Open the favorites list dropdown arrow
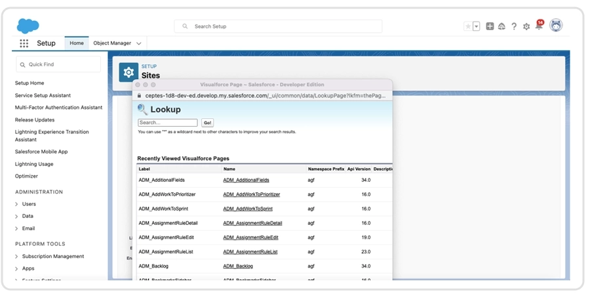This screenshot has height=298, width=590. click(x=477, y=26)
